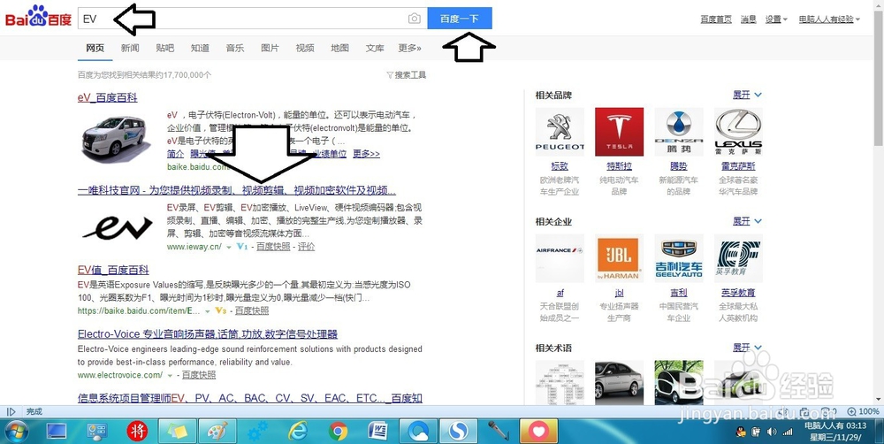Click the JBL logo

(619, 258)
